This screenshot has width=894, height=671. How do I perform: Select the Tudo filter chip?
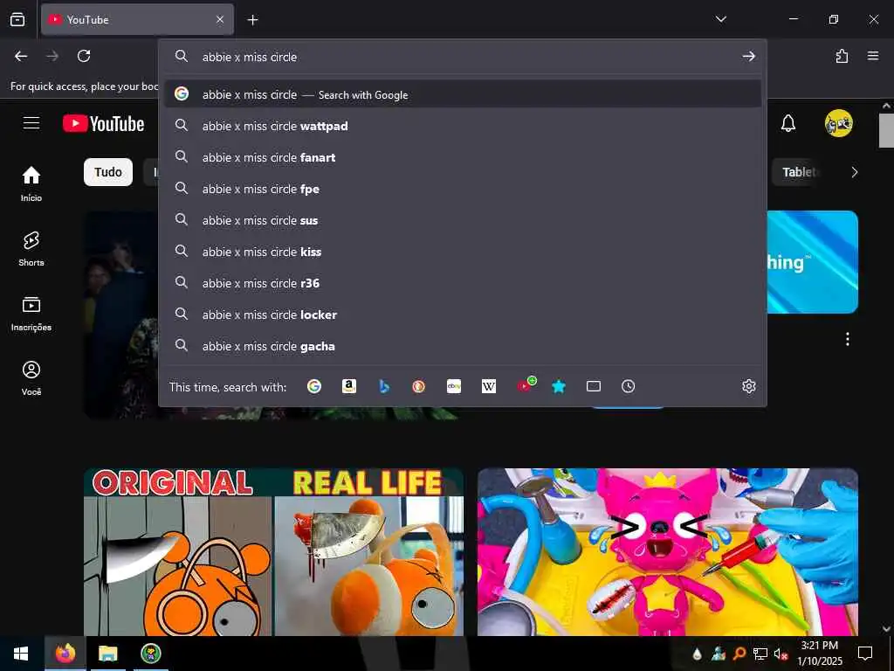(x=108, y=172)
